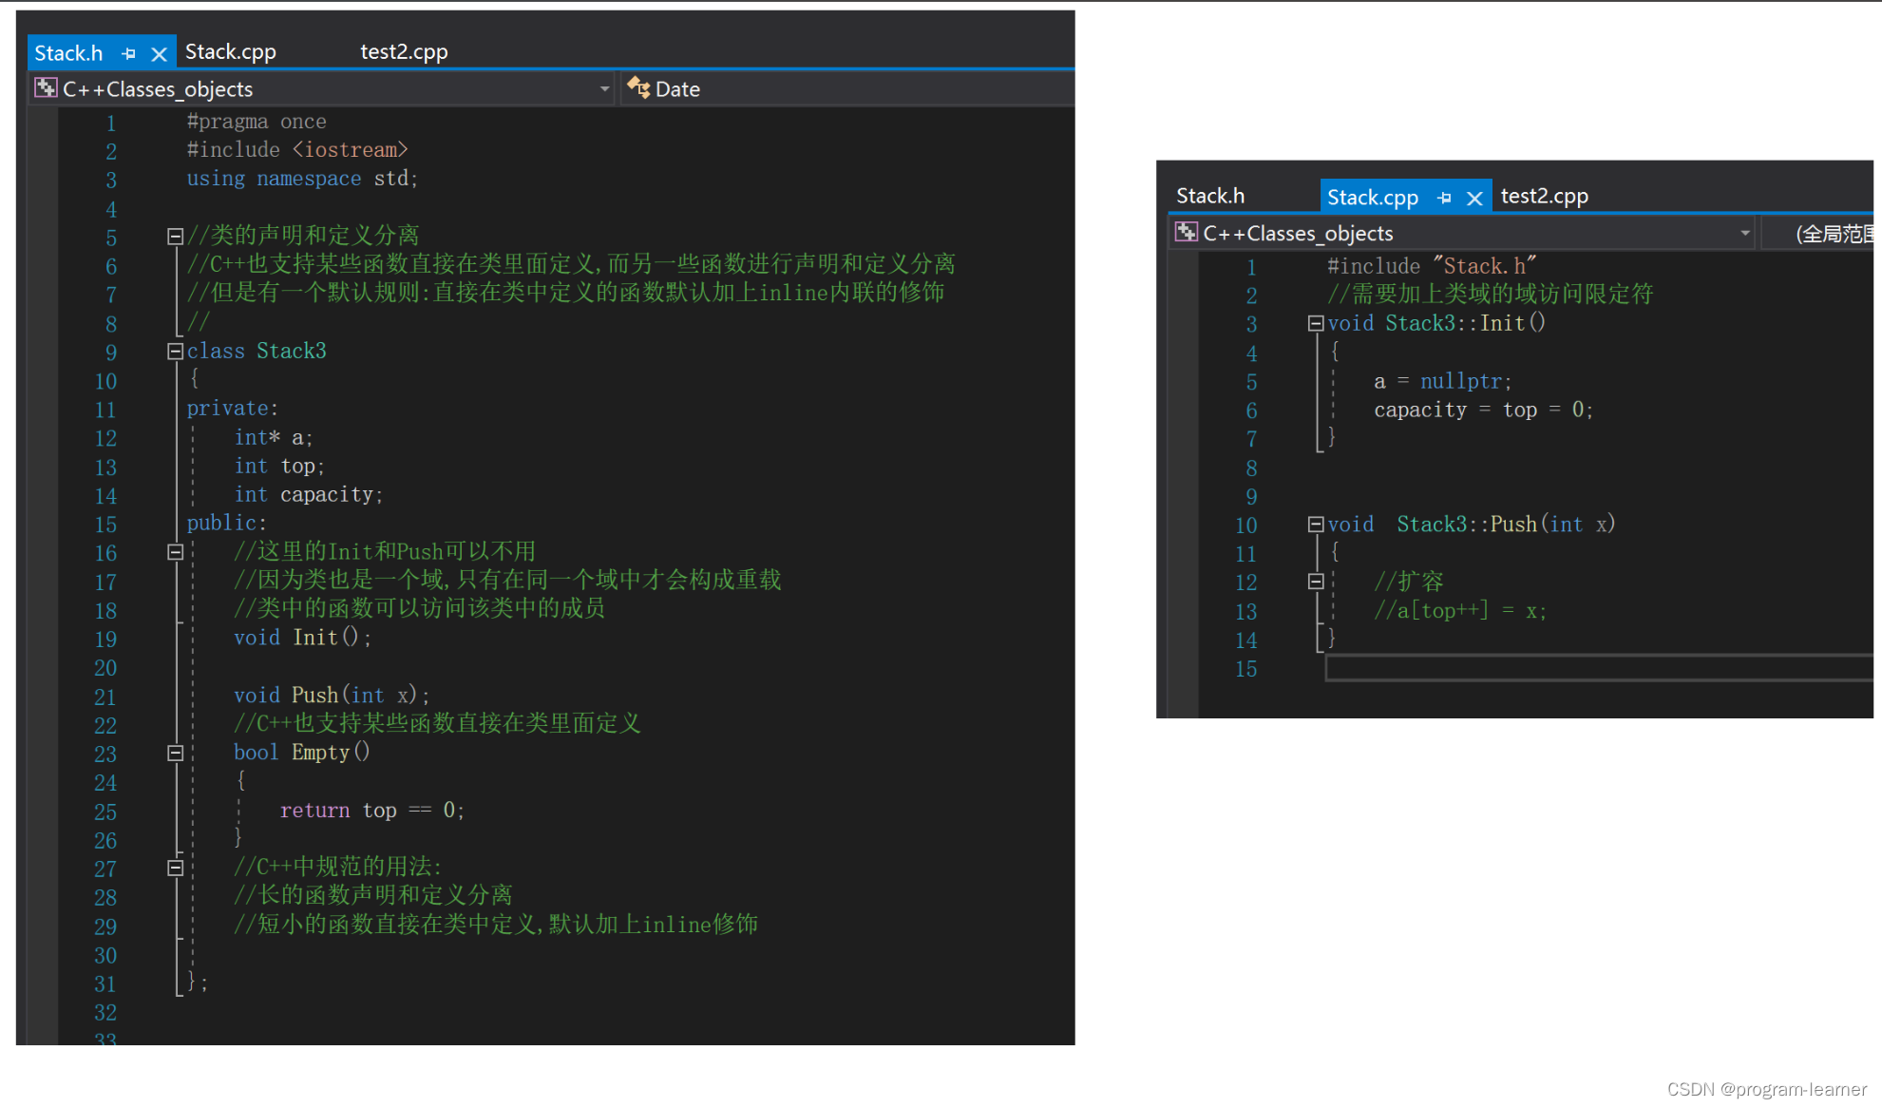Click 'using namespace std;' line

[302, 179]
